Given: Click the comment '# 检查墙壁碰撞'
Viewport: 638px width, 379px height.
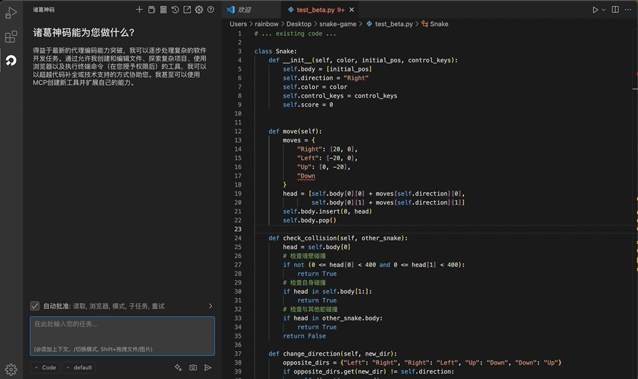Looking at the screenshot, I should click(304, 256).
